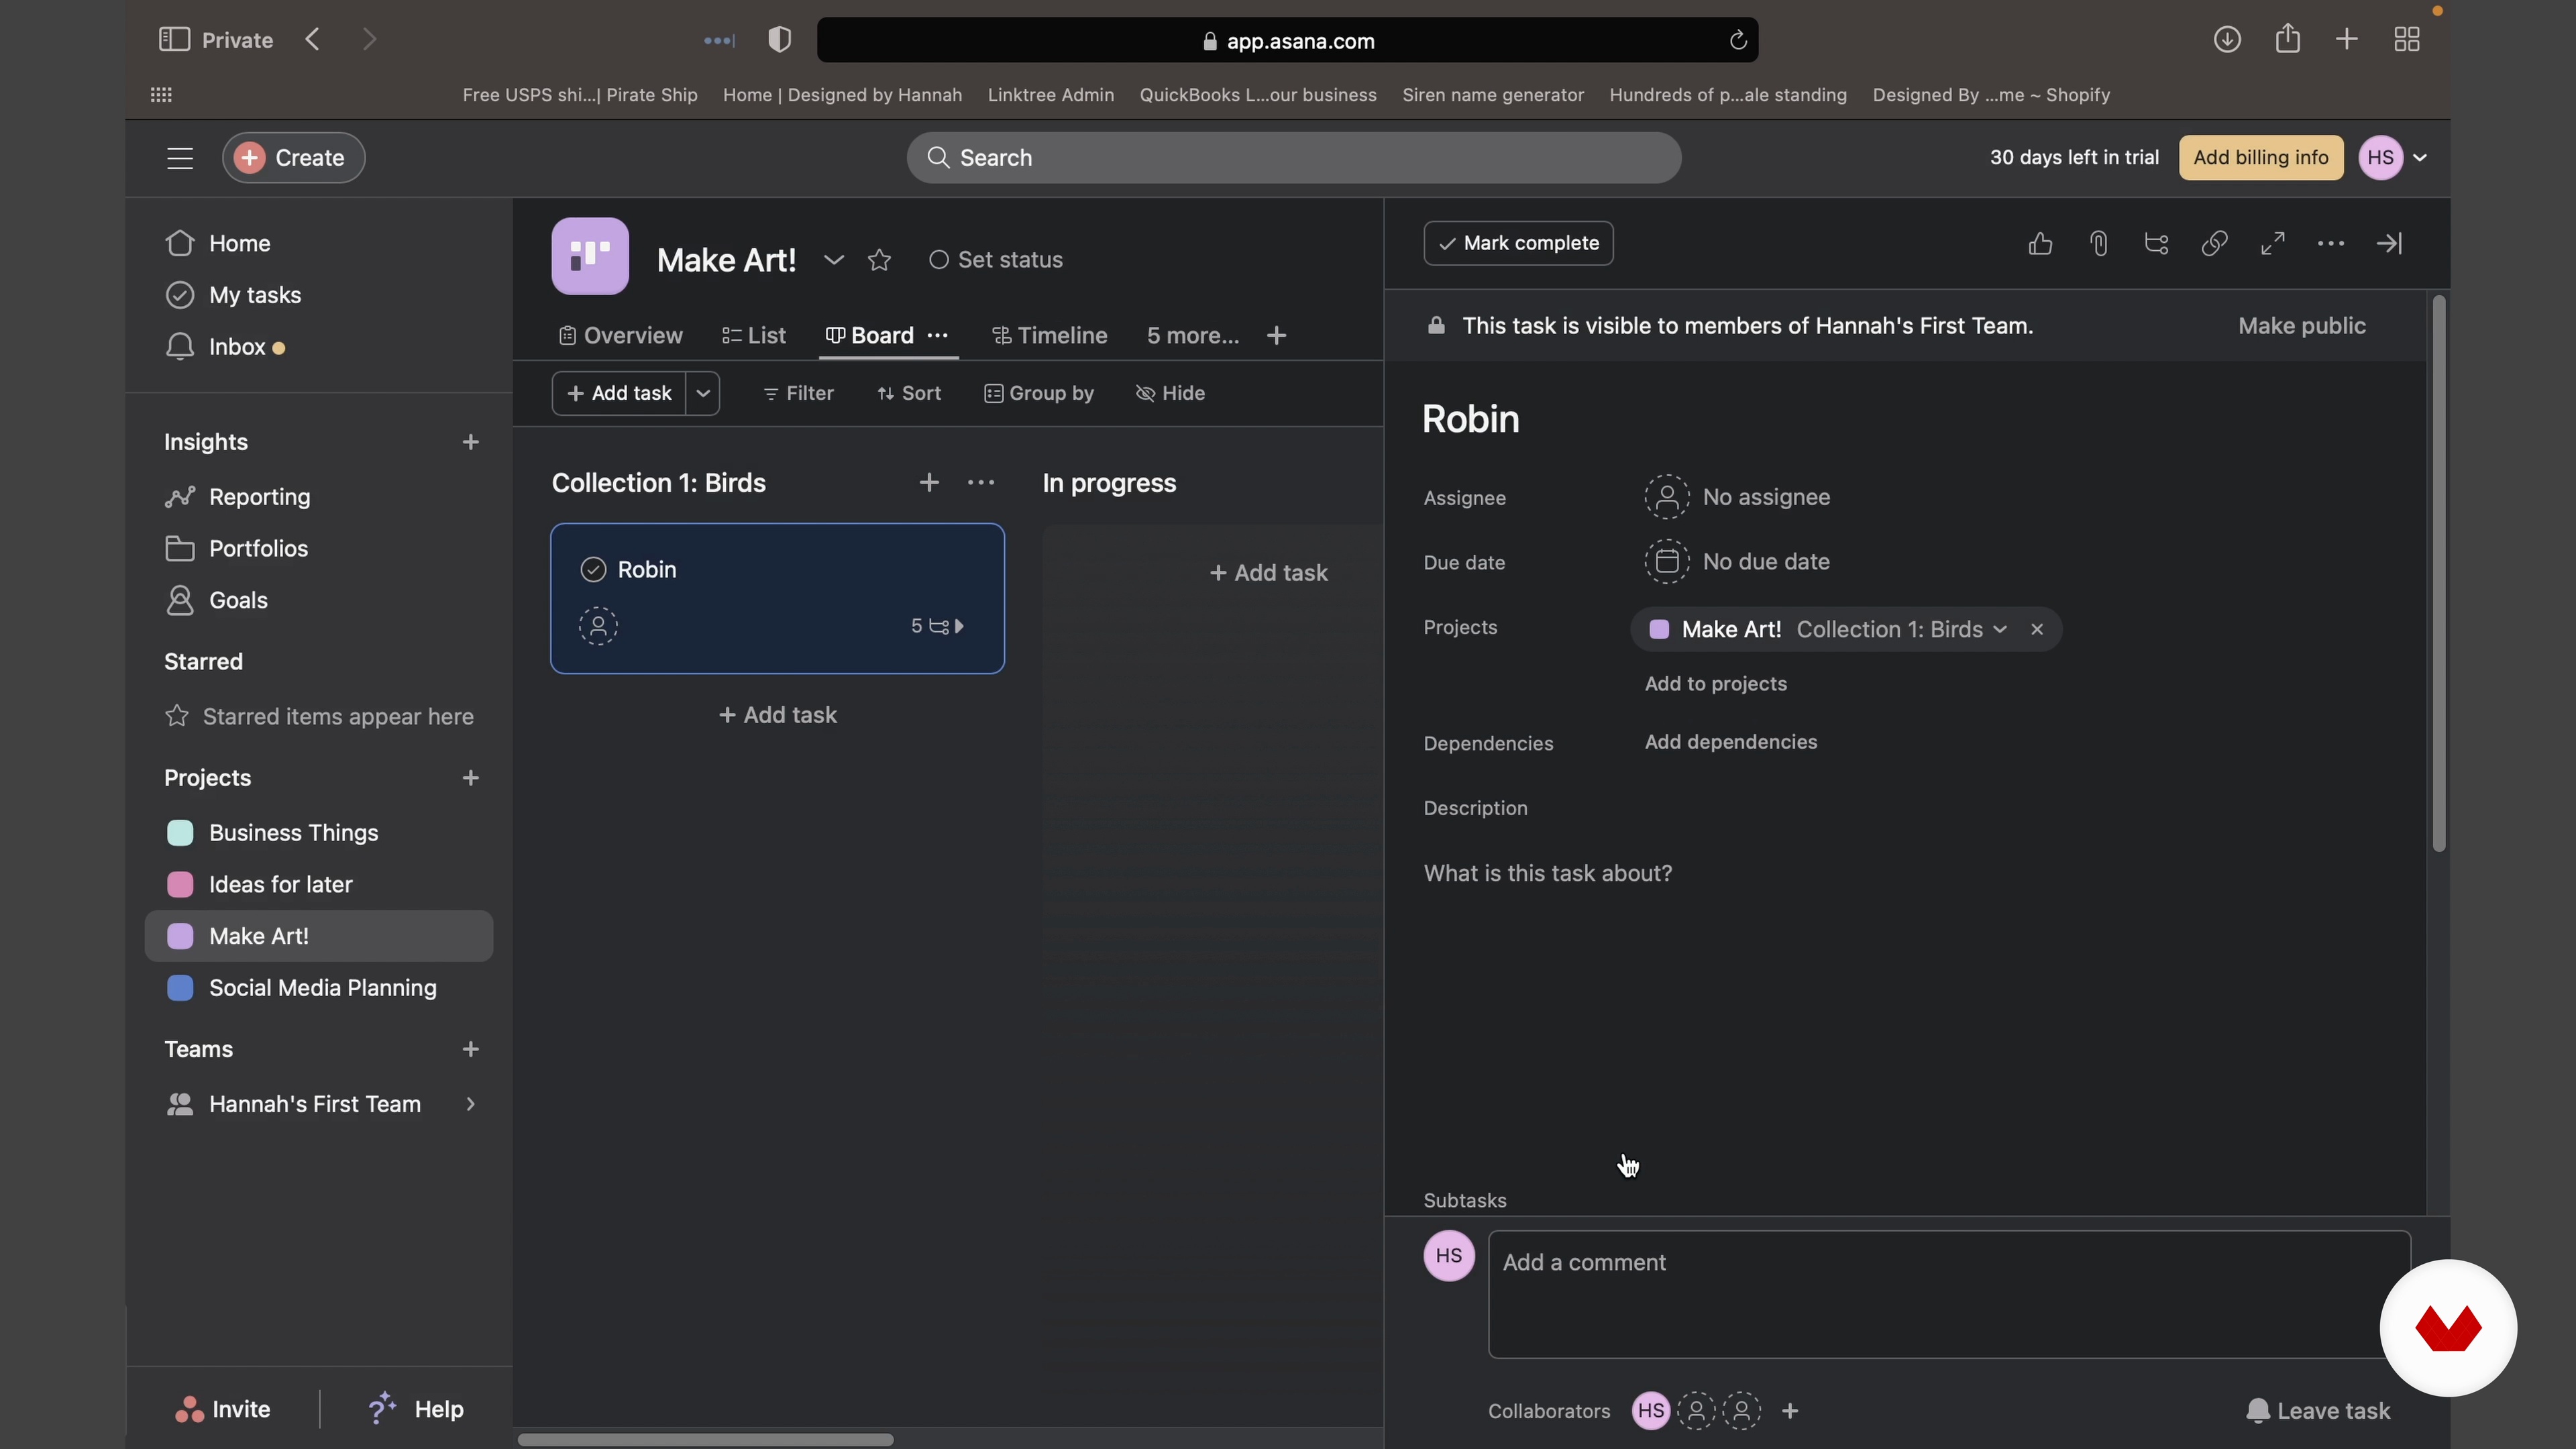Screen dimensions: 2576x1449
Task: Show 5 more project views
Action: pyautogui.click(x=1193, y=336)
